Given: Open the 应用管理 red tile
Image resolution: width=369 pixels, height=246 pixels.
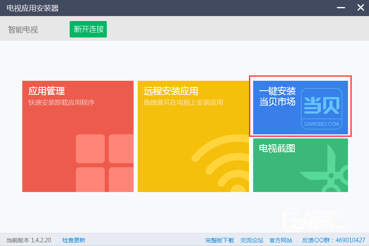Looking at the screenshot, I should 78,136.
